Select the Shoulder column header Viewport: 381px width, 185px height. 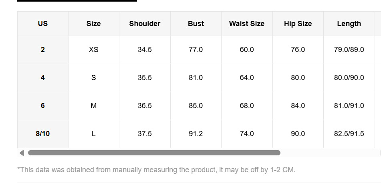coord(145,24)
